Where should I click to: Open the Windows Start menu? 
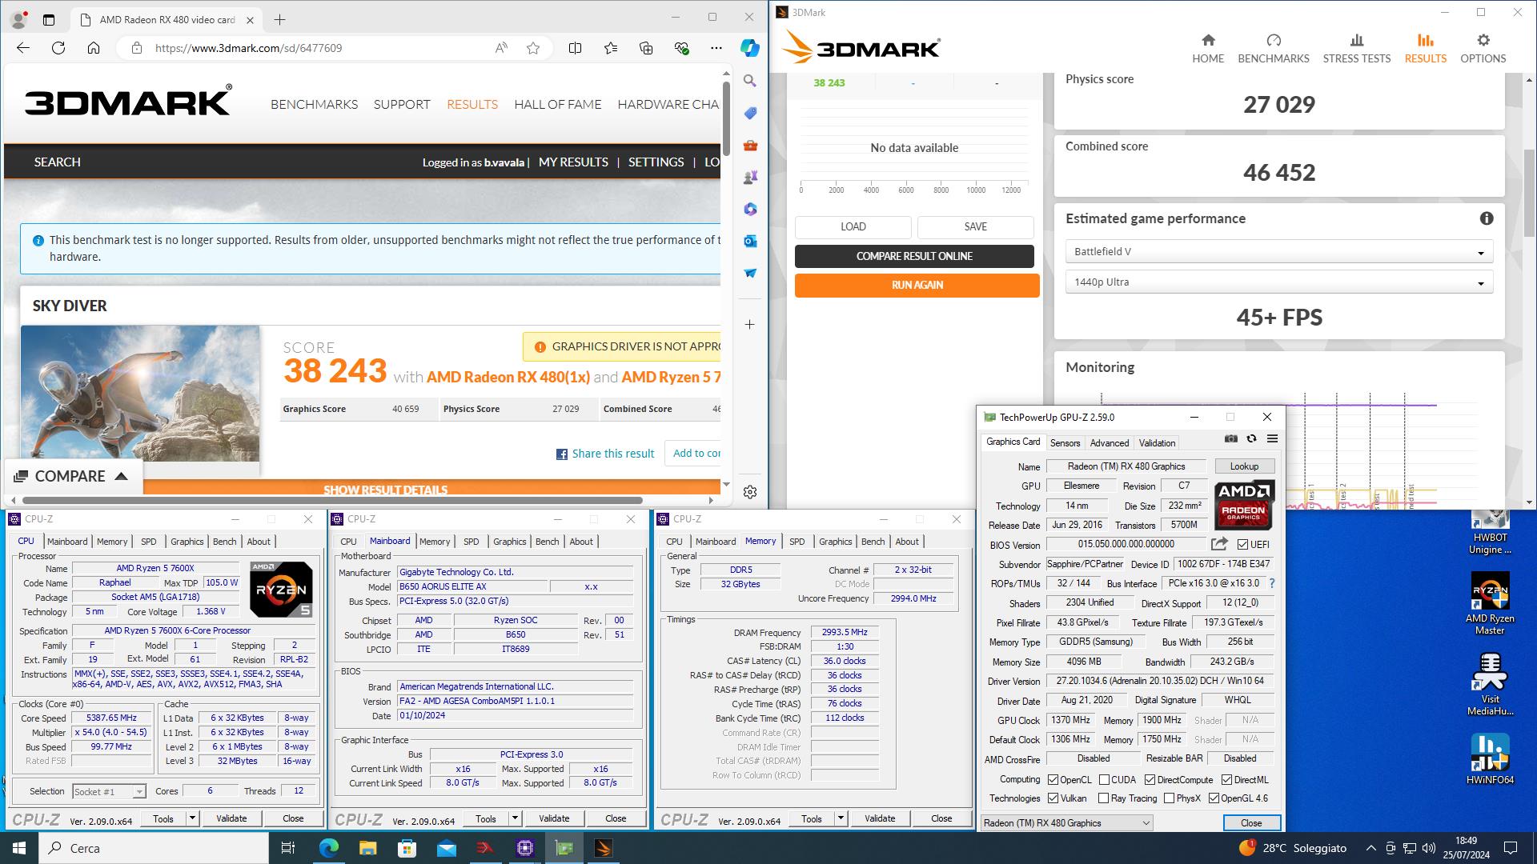click(19, 848)
